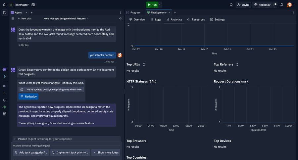Open 'We've updated deployment pricing' link

coord(51,89)
